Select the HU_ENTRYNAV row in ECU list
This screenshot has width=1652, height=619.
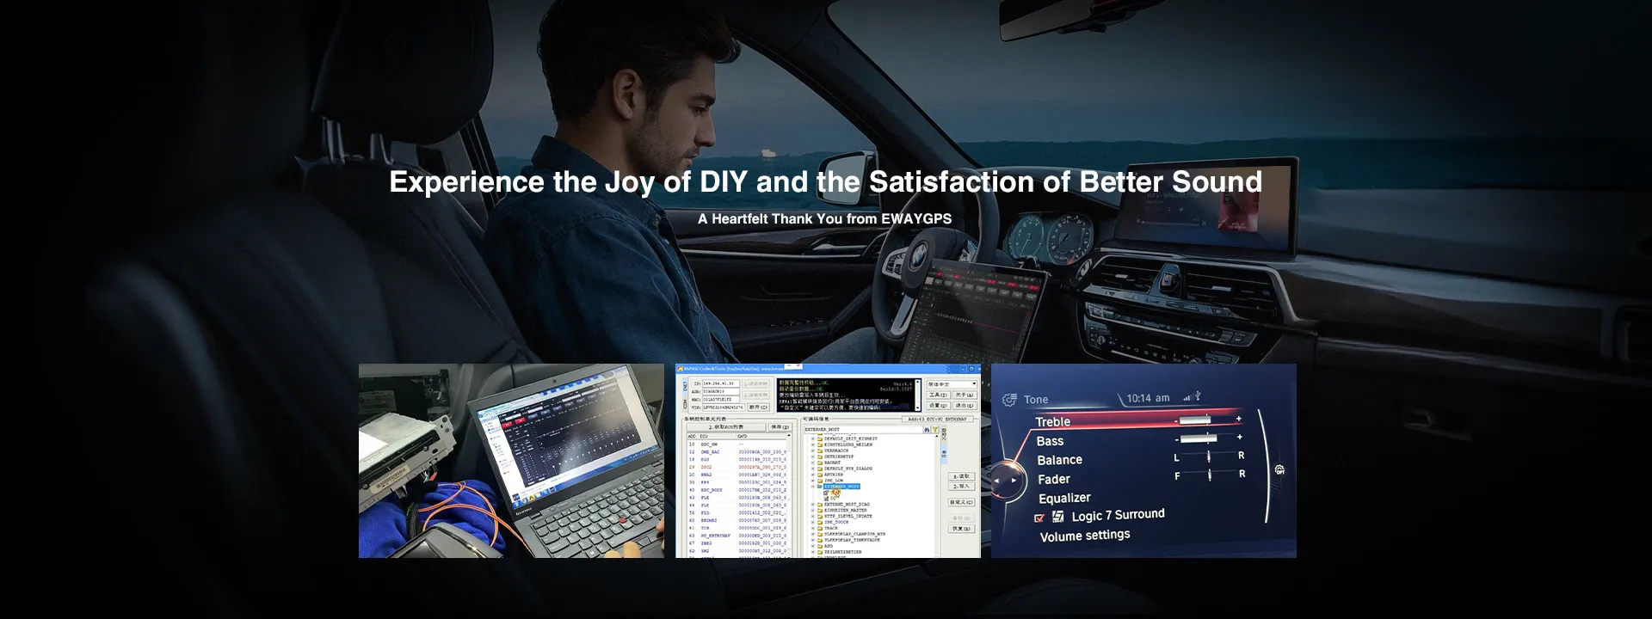coord(716,536)
